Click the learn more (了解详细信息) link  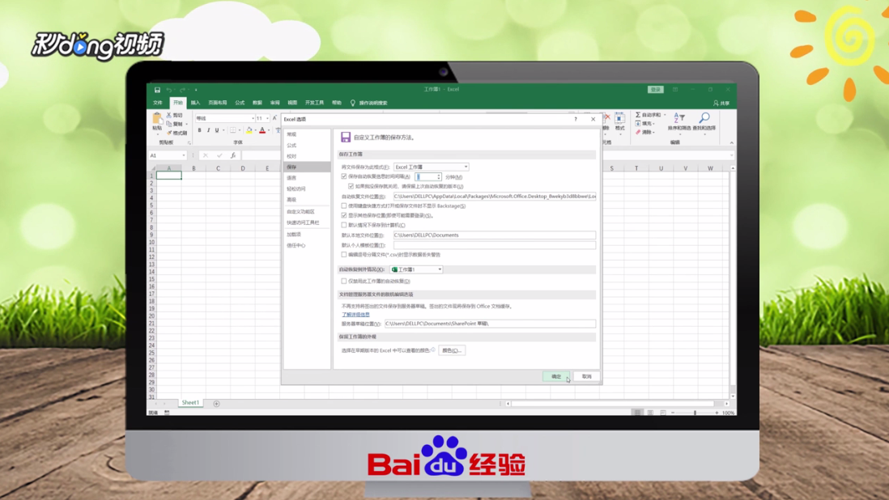tap(355, 314)
